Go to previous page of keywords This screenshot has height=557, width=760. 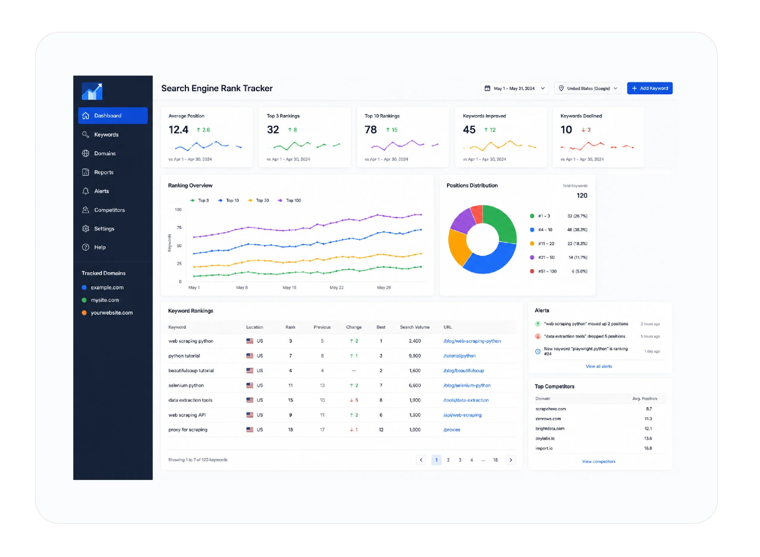click(x=421, y=460)
